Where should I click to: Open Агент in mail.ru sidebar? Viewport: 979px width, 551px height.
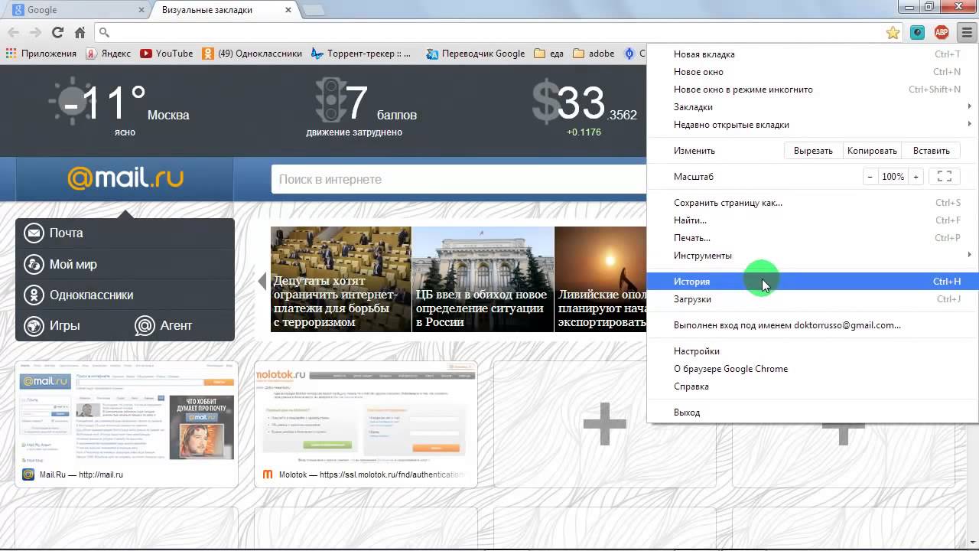163,325
